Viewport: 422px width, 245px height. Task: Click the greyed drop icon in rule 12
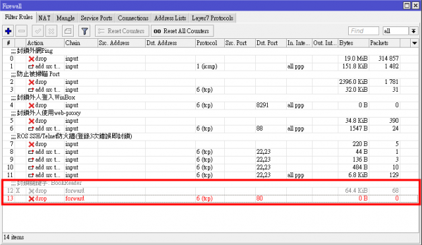(31, 191)
